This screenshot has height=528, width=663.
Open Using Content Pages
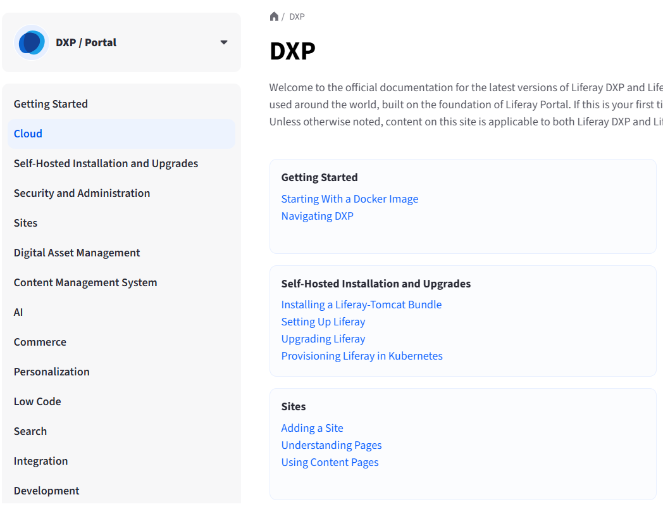330,462
